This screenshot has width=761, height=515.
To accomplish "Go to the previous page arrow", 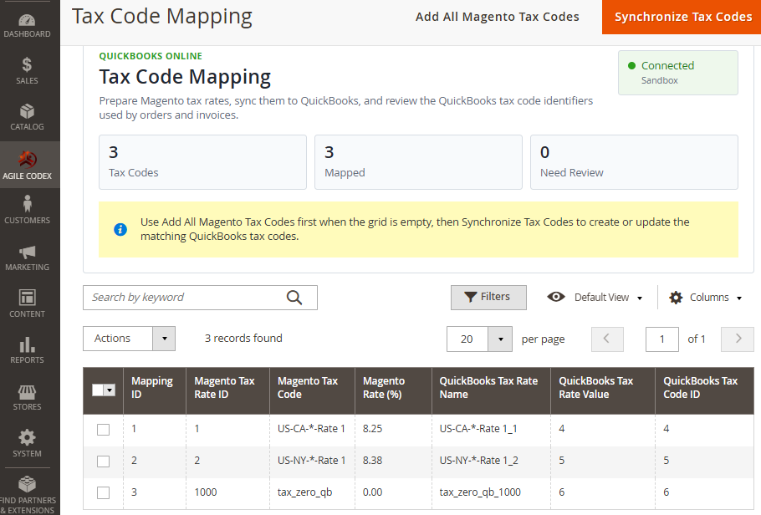I will coord(607,339).
